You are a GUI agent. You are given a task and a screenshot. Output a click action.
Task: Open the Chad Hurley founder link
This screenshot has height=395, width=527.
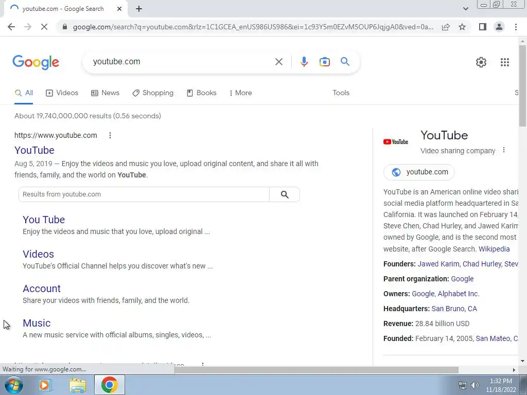482,264
